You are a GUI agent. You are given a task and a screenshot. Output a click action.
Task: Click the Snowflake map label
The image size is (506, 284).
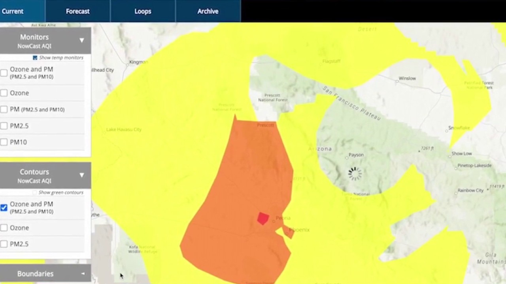[459, 128]
